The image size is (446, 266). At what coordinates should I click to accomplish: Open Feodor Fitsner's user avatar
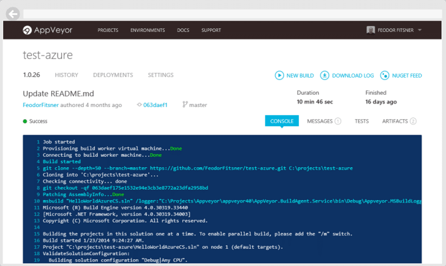[371, 30]
